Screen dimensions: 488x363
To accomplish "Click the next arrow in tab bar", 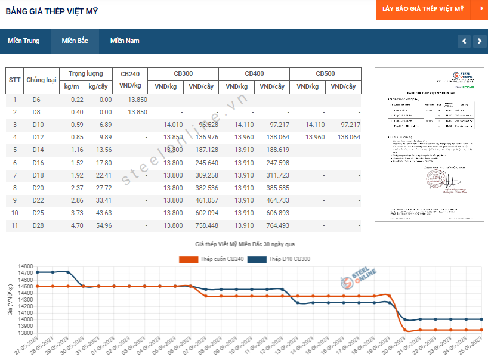I will tap(480, 41).
